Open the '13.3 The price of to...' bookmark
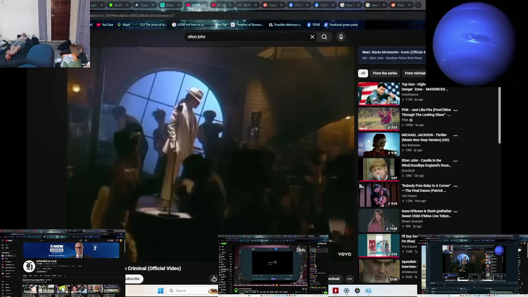Screen dimensions: 528x297 pos(152,25)
